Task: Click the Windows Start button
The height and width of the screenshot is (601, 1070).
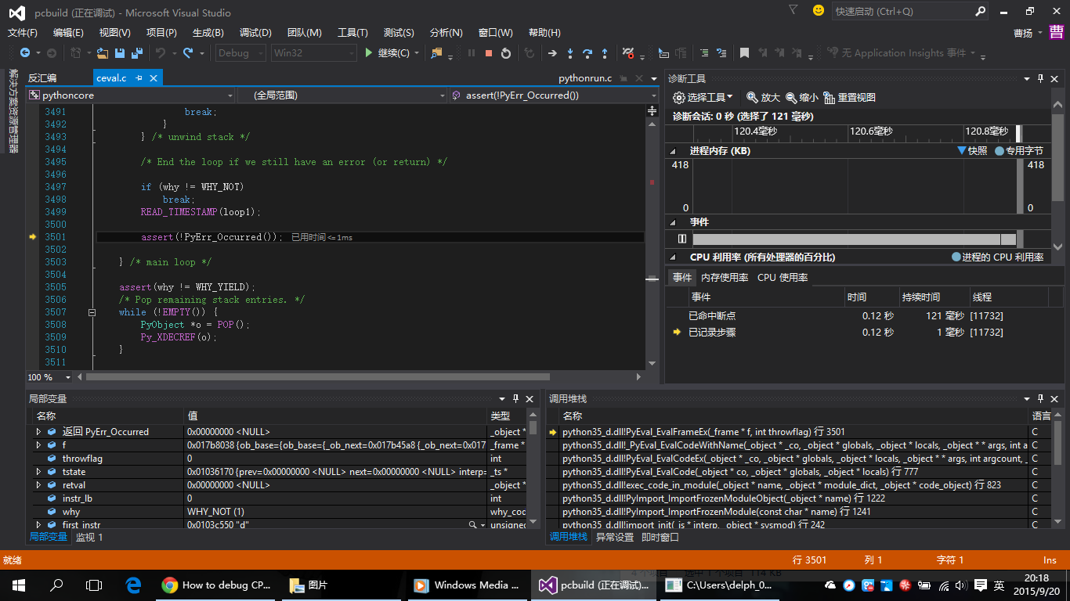Action: coord(18,585)
